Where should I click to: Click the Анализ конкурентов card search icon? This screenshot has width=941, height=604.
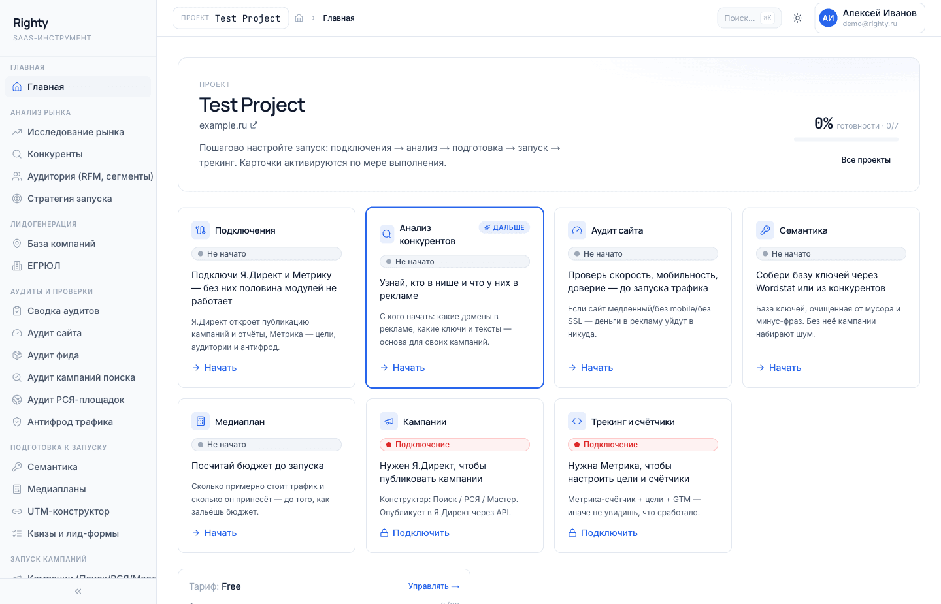[387, 234]
